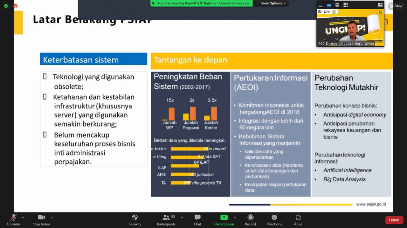This screenshot has height=228, width=407.
Task: Open the View Options menu
Action: point(273,3)
